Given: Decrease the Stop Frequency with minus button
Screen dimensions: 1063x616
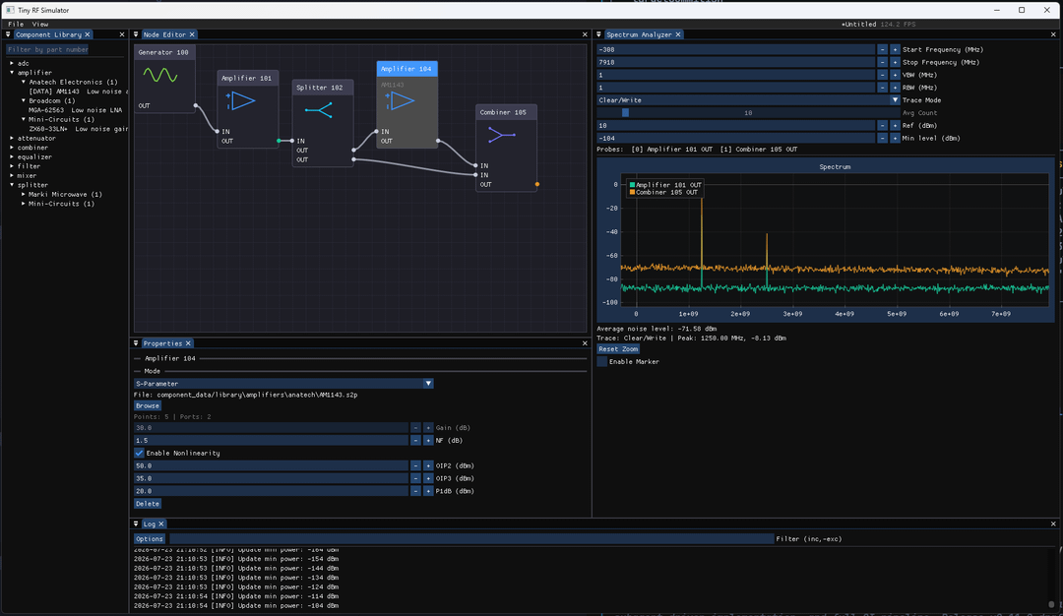Looking at the screenshot, I should click(x=882, y=62).
